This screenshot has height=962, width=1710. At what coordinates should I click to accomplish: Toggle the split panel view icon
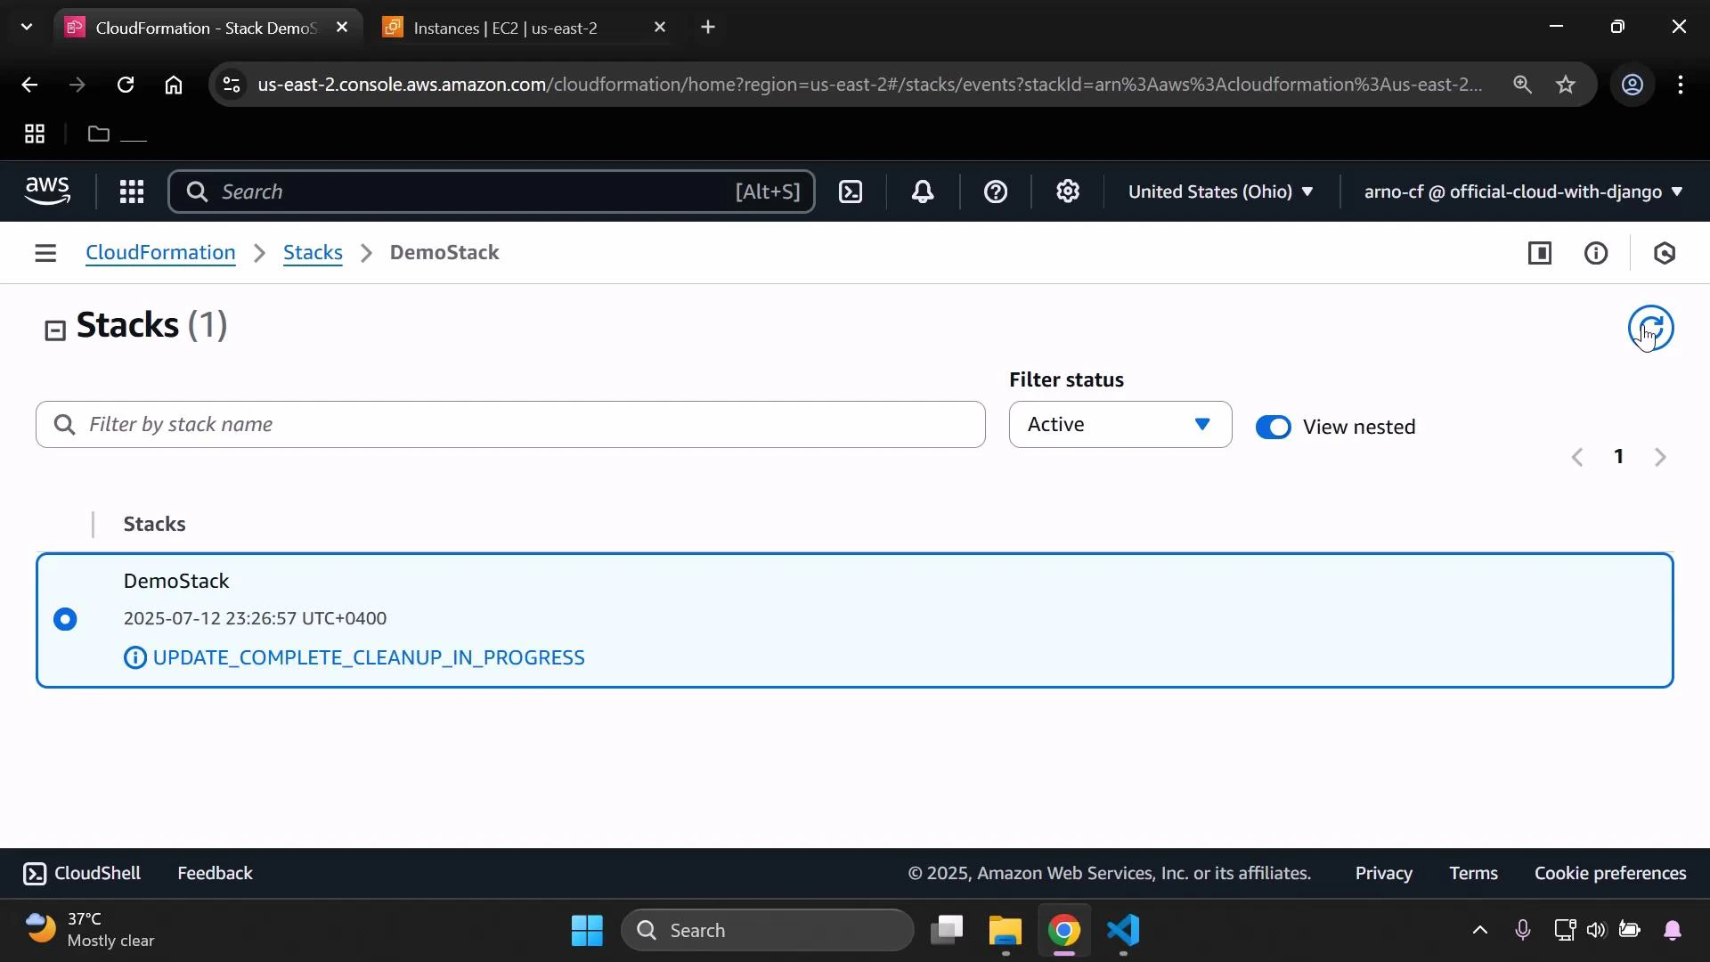pos(1540,253)
